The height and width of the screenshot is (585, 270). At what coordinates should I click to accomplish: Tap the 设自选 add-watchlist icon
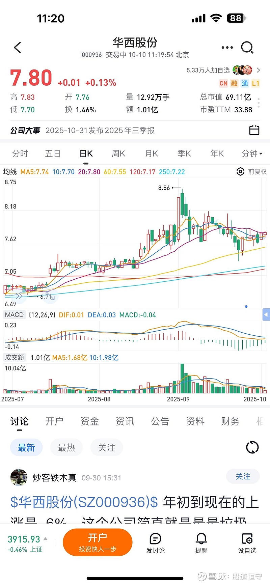click(247, 538)
